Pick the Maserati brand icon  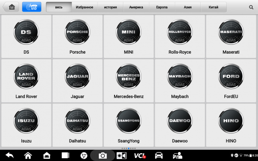click(x=231, y=32)
